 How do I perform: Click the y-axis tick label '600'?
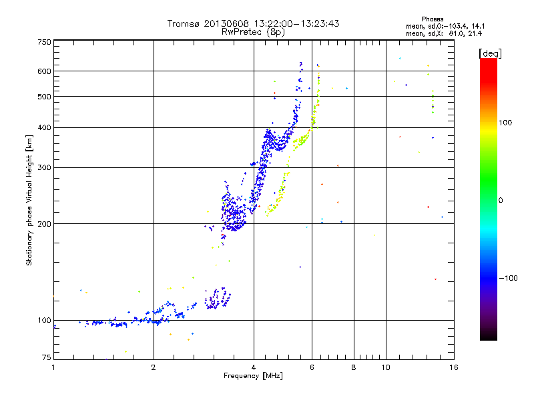pos(45,71)
